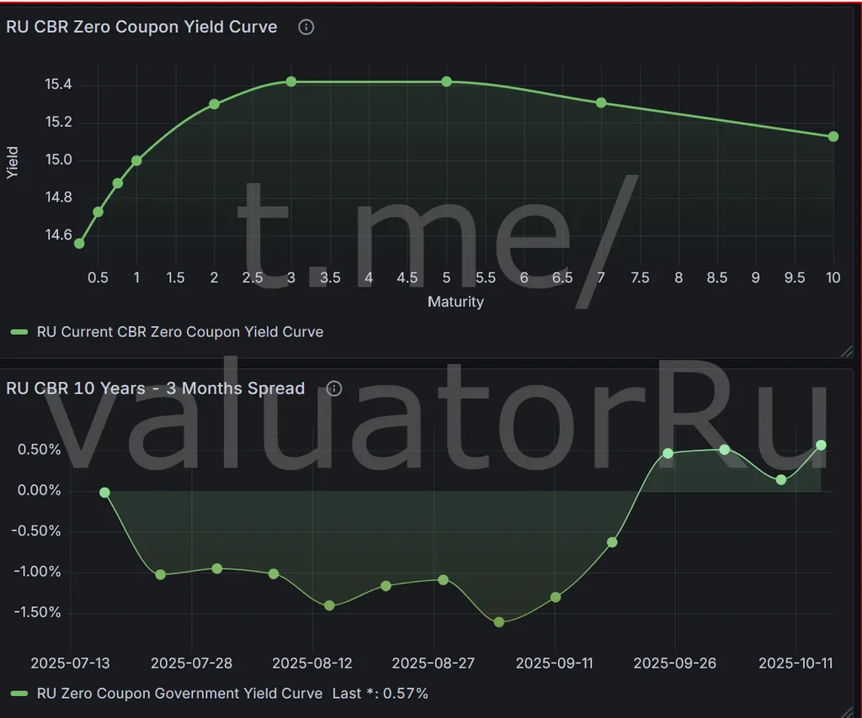Select the 7-year maturity data point
The image size is (862, 718).
(x=601, y=103)
